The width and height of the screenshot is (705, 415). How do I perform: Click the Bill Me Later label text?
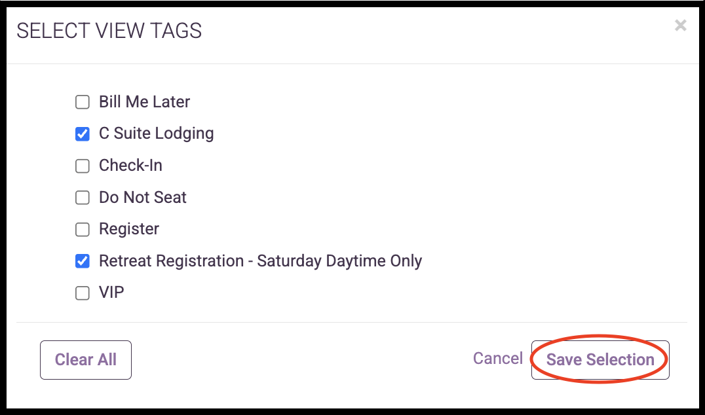coord(144,102)
